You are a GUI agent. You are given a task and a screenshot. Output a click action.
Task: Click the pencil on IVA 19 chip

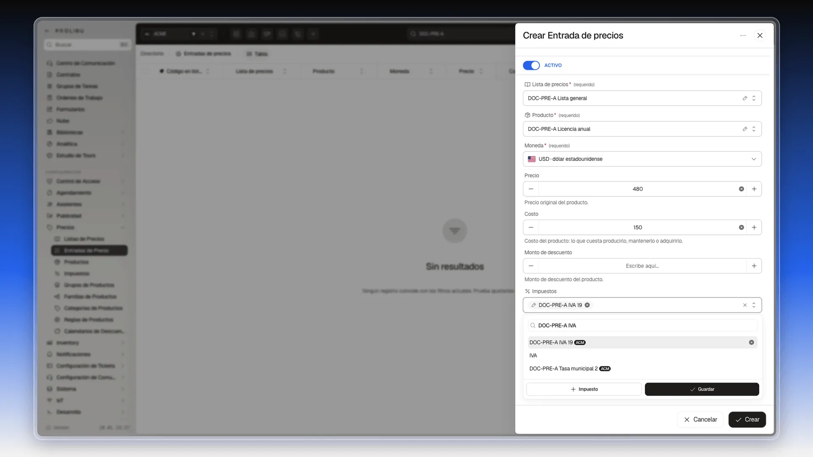pos(534,305)
